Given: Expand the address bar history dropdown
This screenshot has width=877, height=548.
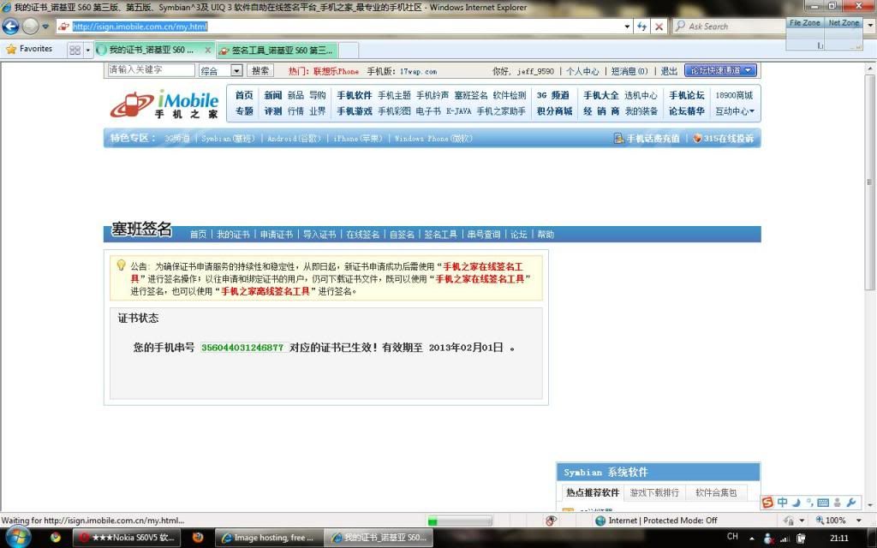Looking at the screenshot, I should [627, 27].
